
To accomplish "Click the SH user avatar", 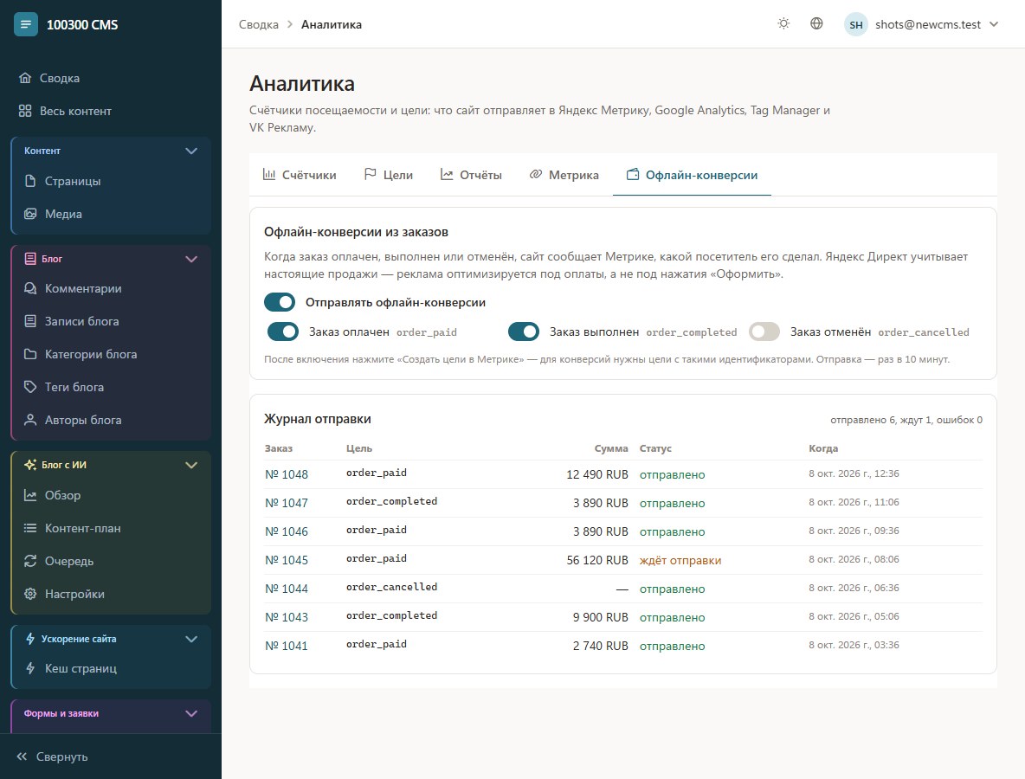I will click(855, 25).
